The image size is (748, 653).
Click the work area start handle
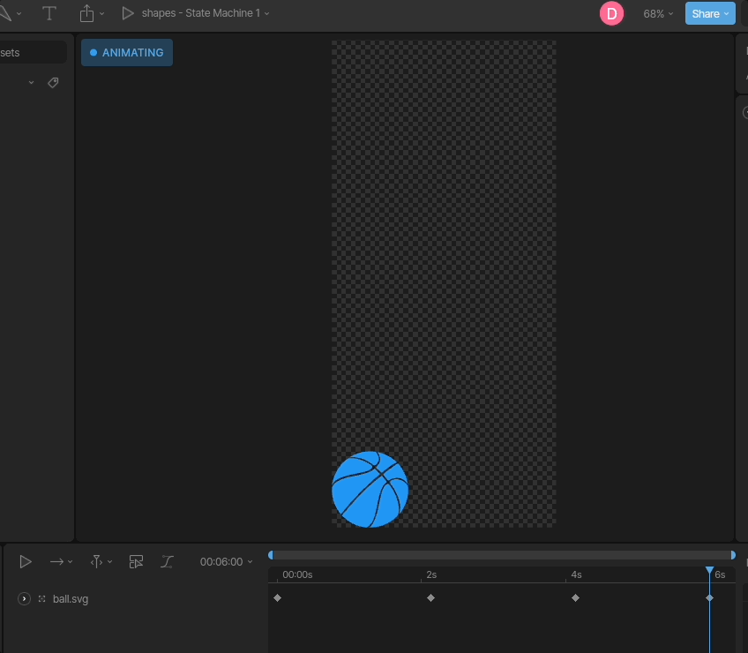(271, 555)
